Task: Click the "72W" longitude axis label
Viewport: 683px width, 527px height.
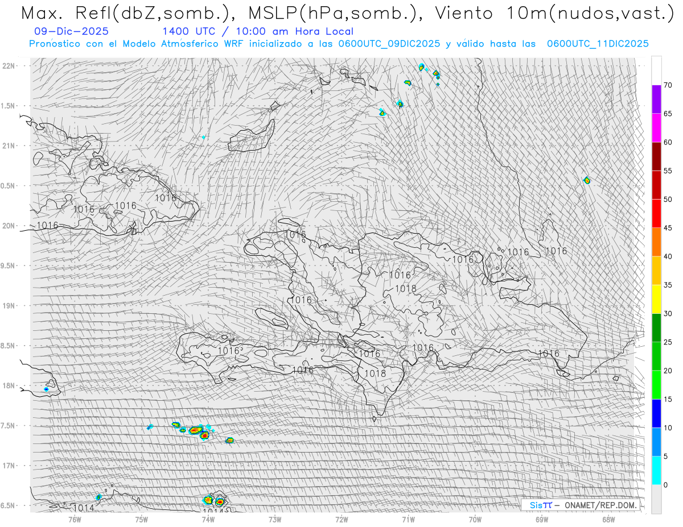Action: [x=341, y=519]
